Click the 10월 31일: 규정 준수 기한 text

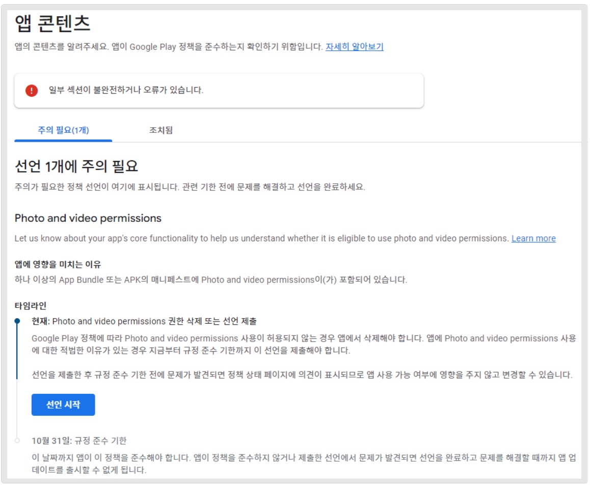click(x=79, y=440)
